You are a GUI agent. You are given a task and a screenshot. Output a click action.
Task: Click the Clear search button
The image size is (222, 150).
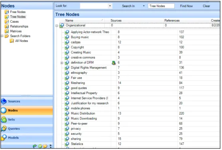click(x=206, y=6)
